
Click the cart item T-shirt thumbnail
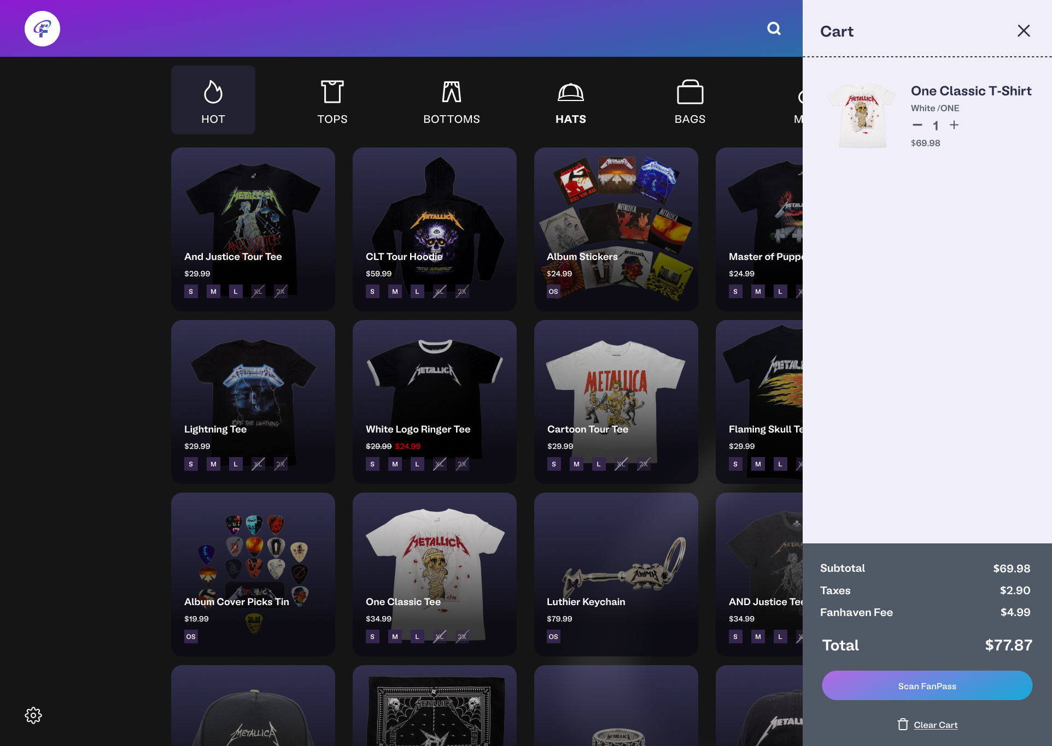point(862,116)
